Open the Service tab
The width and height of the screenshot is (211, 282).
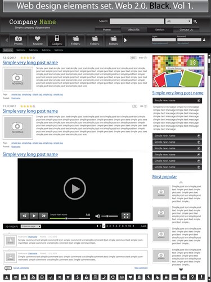(160, 30)
